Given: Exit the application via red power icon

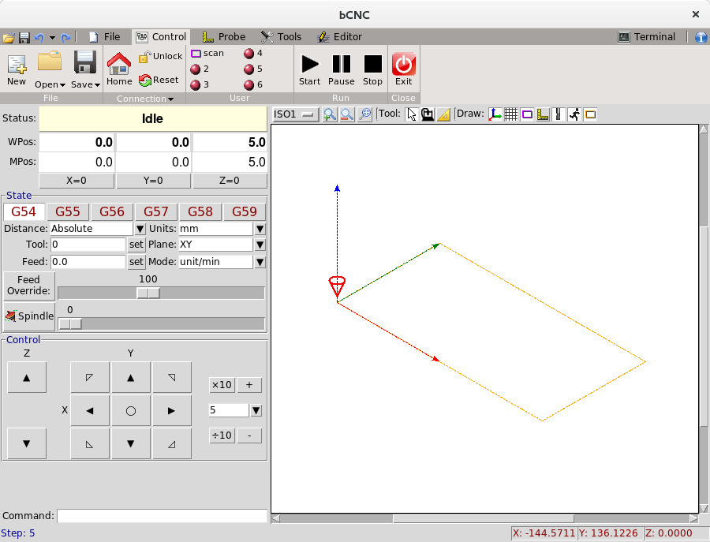Looking at the screenshot, I should point(403,69).
